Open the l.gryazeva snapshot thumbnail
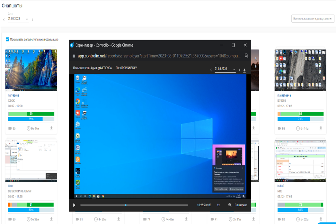The height and width of the screenshot is (224, 336). click(x=31, y=70)
